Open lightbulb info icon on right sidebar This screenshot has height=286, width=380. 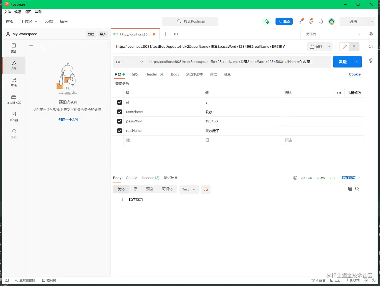tap(371, 60)
